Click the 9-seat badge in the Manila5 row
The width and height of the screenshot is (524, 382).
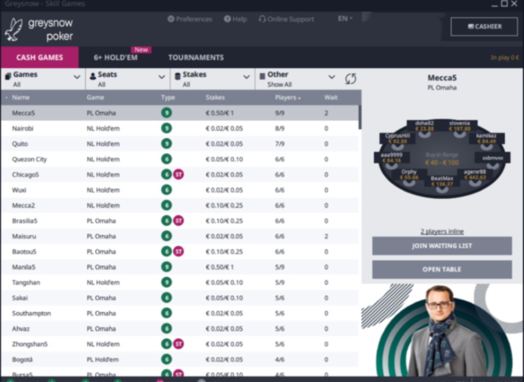click(166, 267)
